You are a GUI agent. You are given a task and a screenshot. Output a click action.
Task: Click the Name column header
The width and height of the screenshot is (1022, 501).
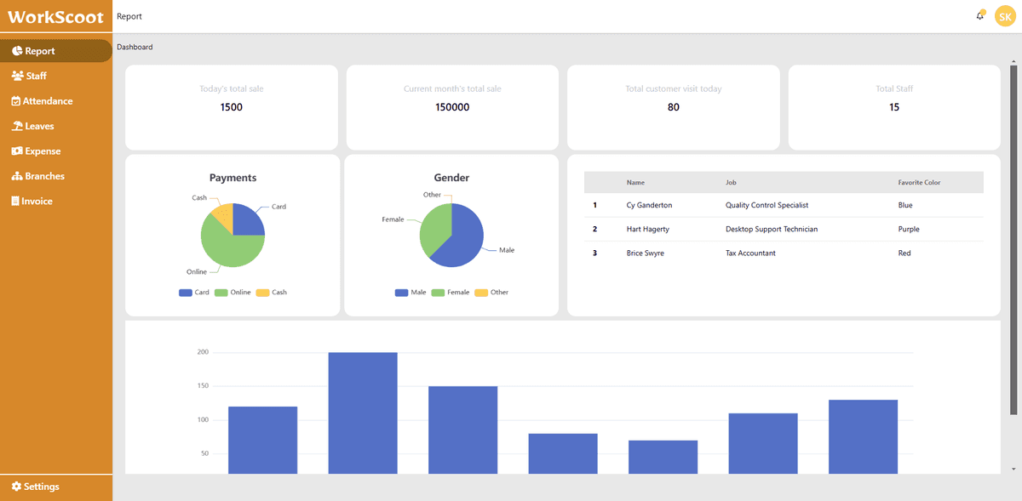(x=635, y=183)
